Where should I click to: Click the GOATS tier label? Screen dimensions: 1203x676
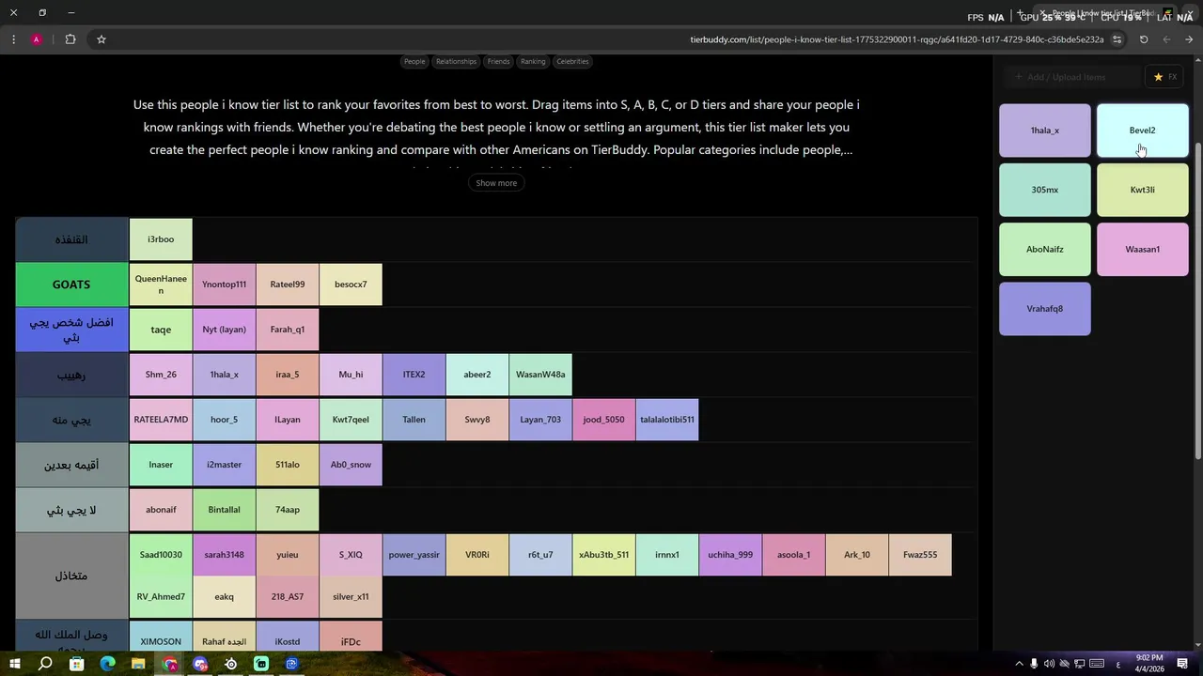click(x=71, y=284)
